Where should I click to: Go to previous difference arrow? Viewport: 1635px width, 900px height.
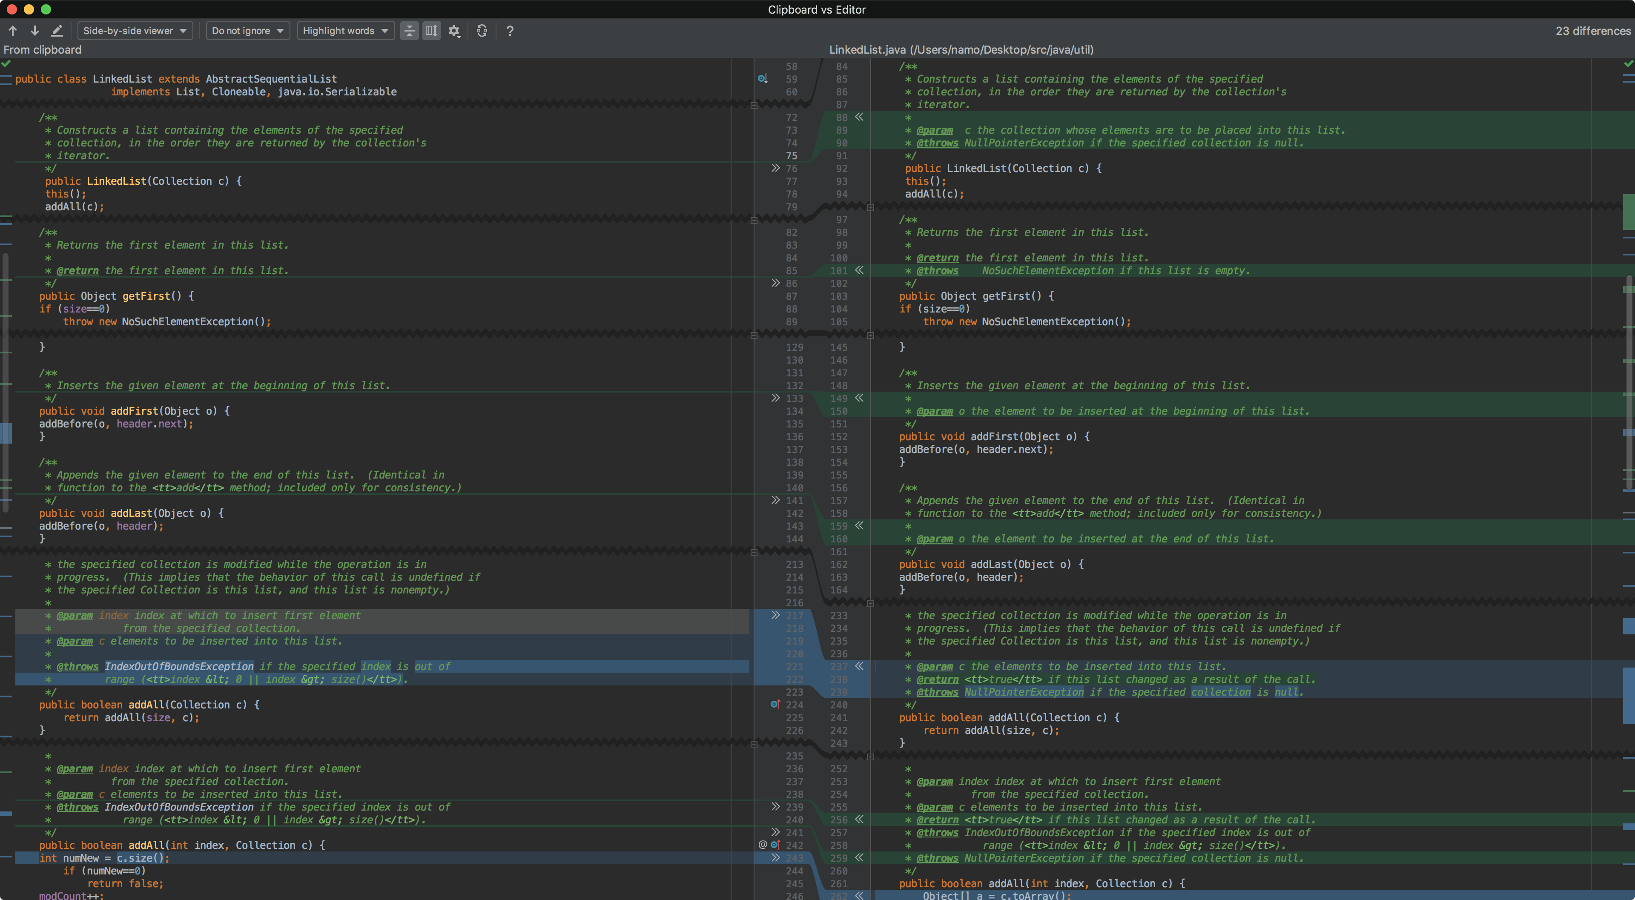click(x=13, y=31)
